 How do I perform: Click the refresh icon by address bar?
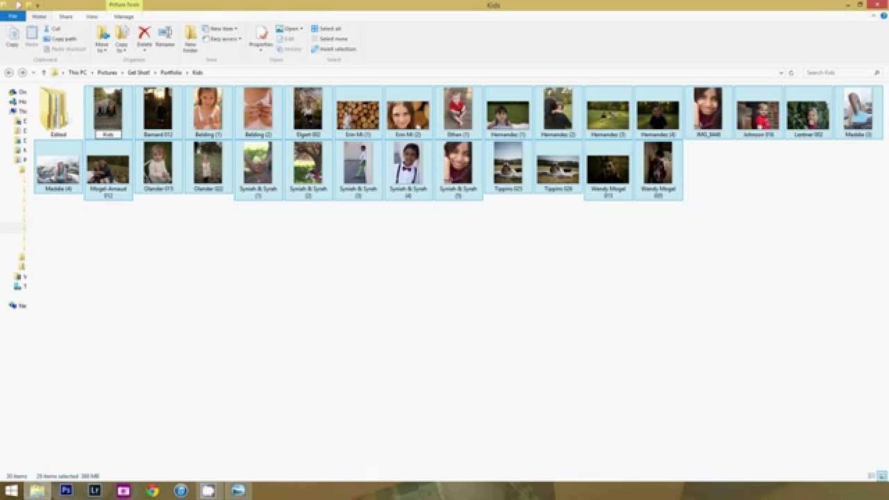tap(791, 72)
